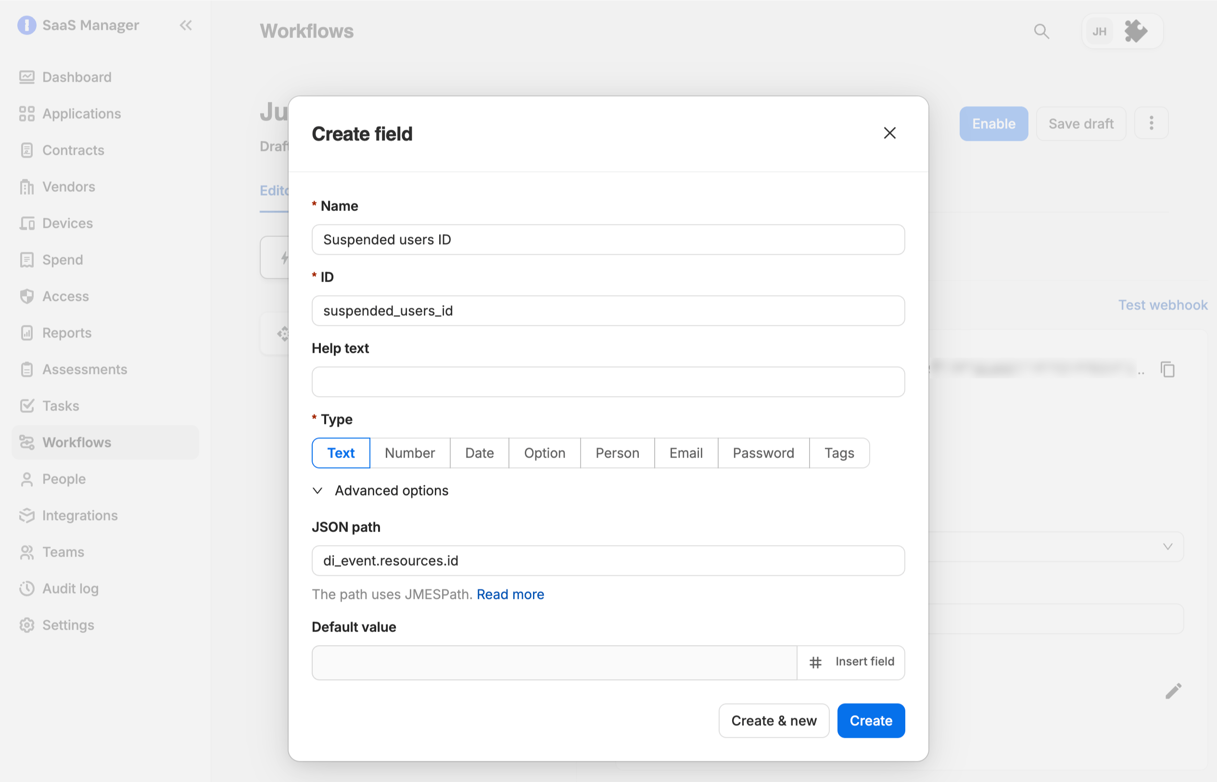Screen dimensions: 1217x782
Task: Open the three-dot more options menu
Action: tap(1152, 124)
